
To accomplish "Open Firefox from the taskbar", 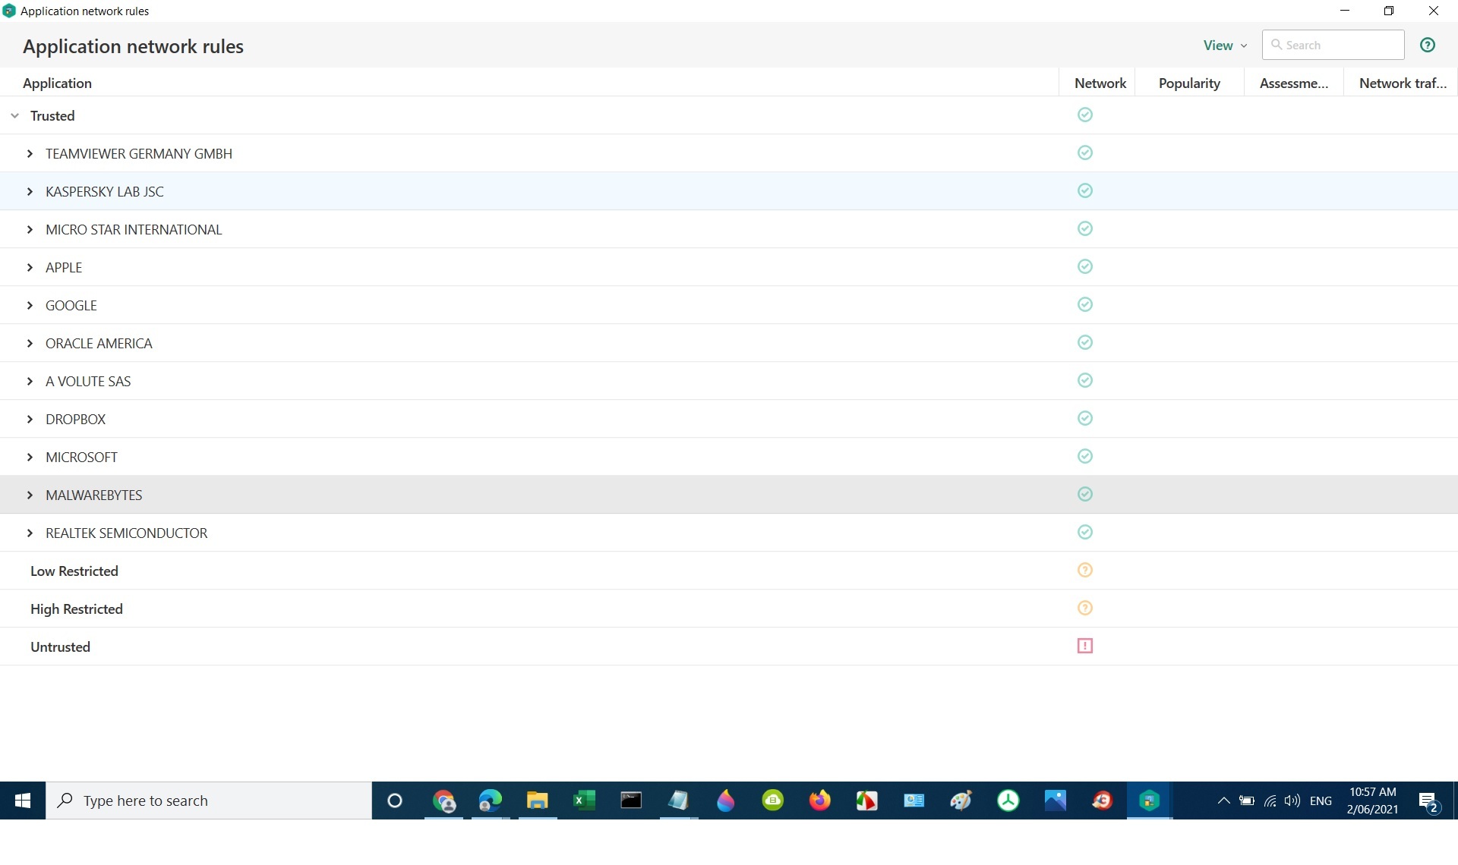I will (820, 801).
